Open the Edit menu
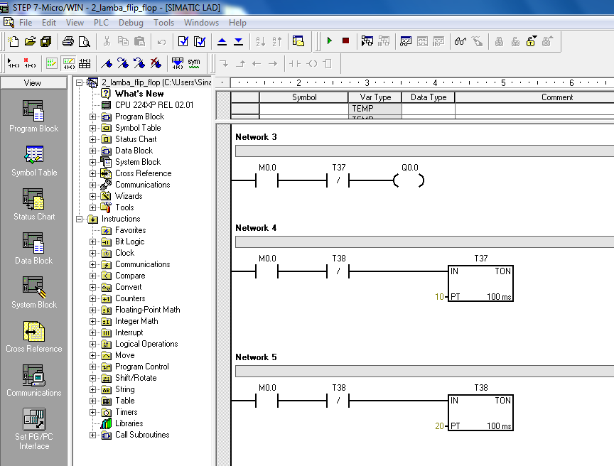 point(49,23)
